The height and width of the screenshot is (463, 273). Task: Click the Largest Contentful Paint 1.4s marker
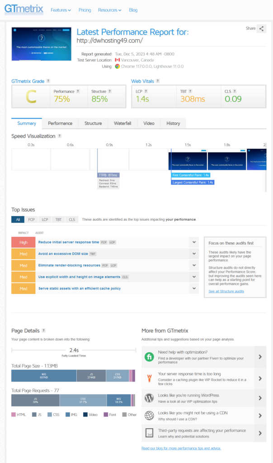pos(193,183)
